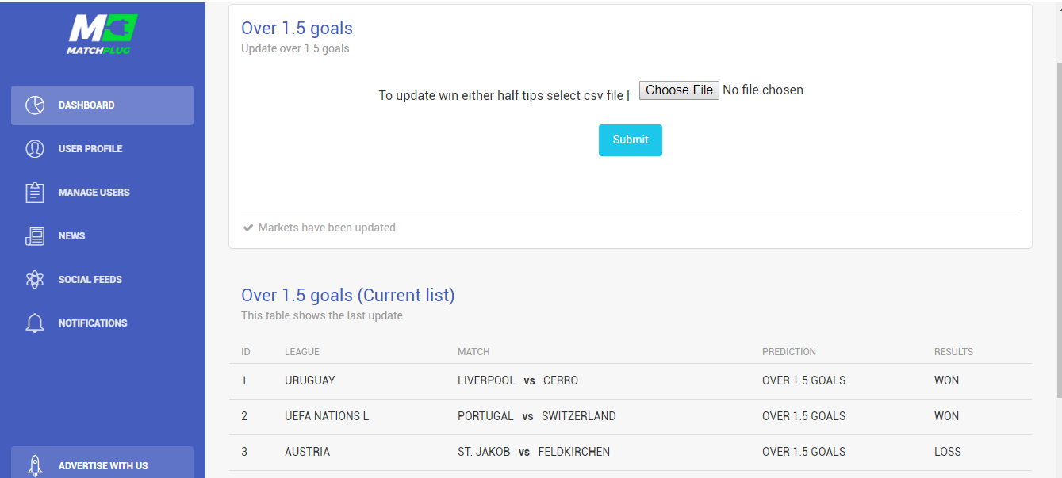Select the Portugal vs Switzerland row
This screenshot has height=478, width=1062.
(x=631, y=417)
